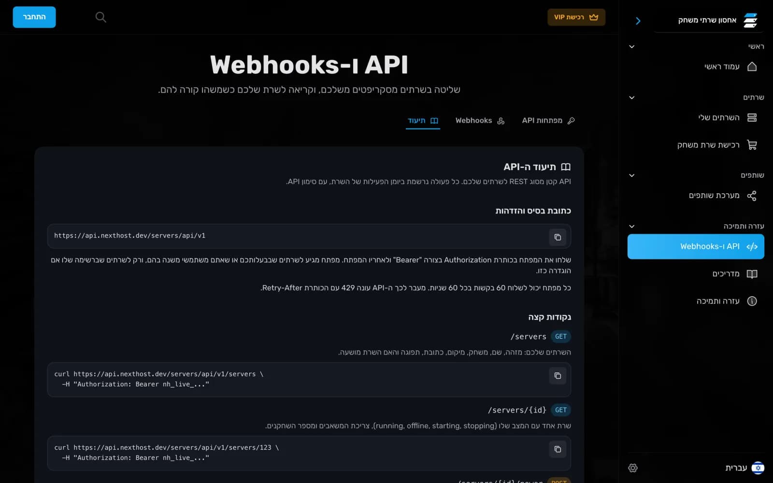Click the /servers/{id} endpoint path

(517, 410)
